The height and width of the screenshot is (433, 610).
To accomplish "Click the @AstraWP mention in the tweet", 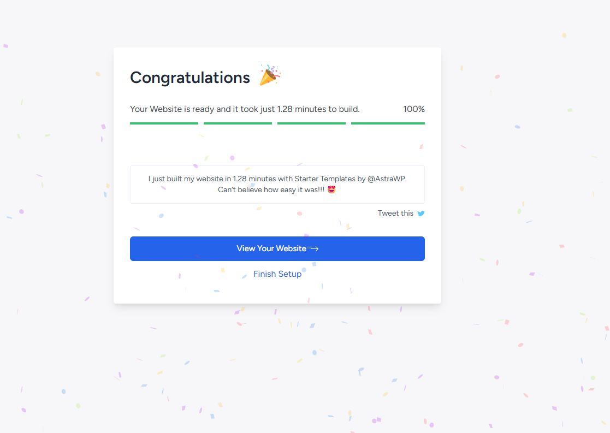I will click(387, 179).
